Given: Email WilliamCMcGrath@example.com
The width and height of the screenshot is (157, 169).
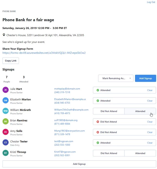Looking at the screenshot, I should pos(71,110).
